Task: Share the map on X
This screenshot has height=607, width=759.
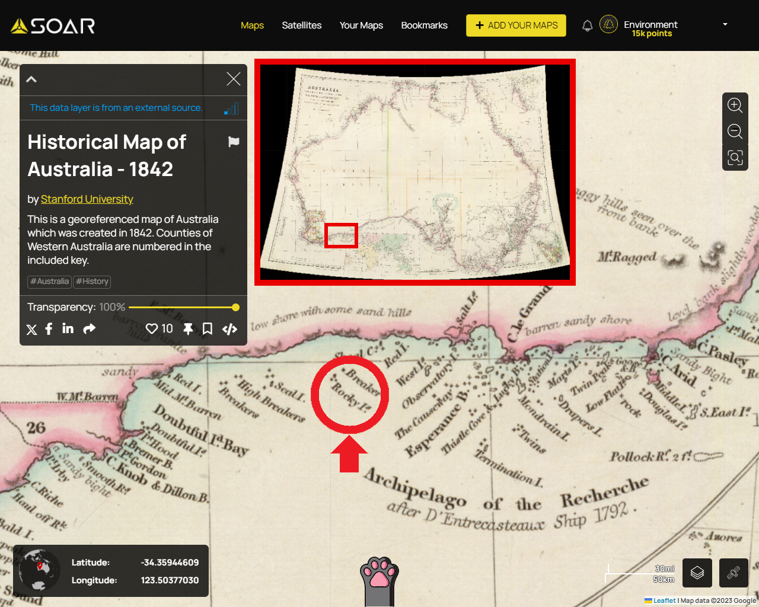Action: 32,330
